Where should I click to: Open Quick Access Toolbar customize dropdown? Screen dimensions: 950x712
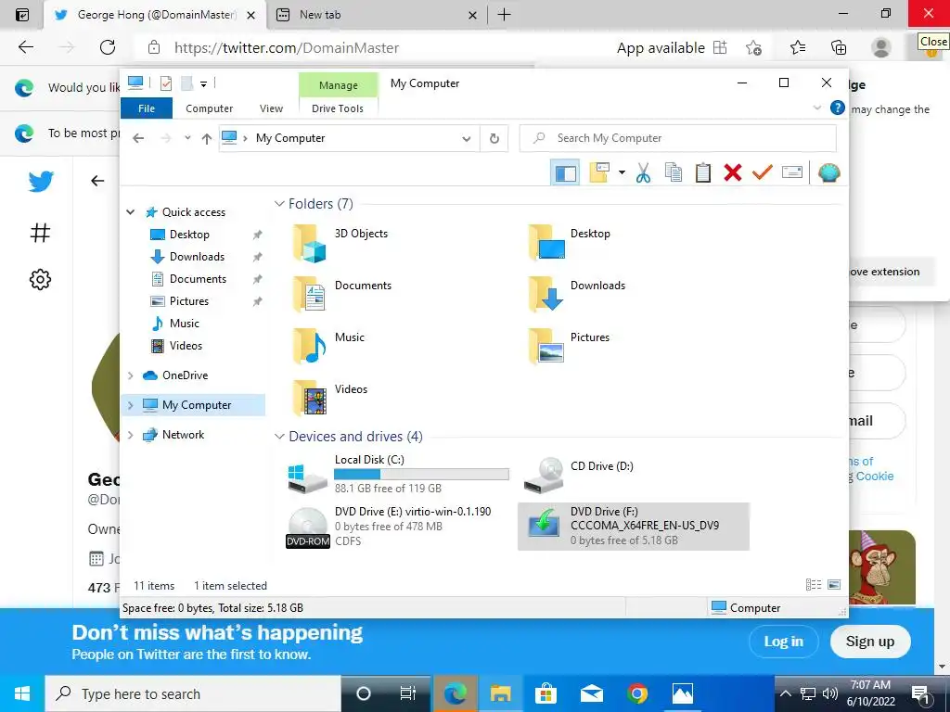tap(203, 83)
